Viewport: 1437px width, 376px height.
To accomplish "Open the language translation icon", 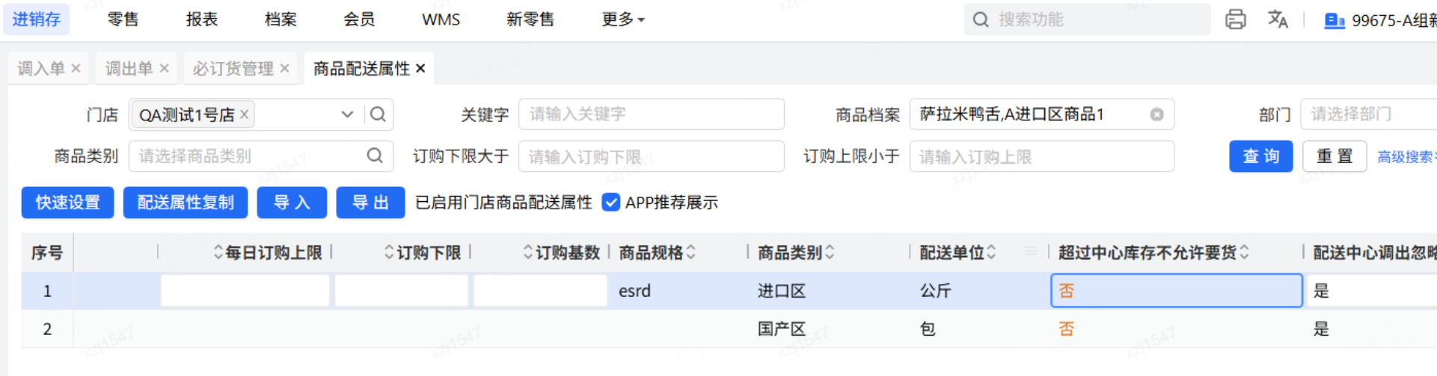I will [1278, 19].
